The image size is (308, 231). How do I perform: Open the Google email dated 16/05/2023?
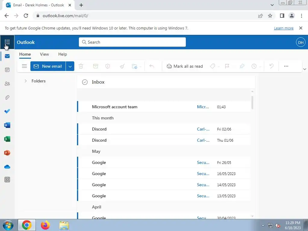pos(164,174)
